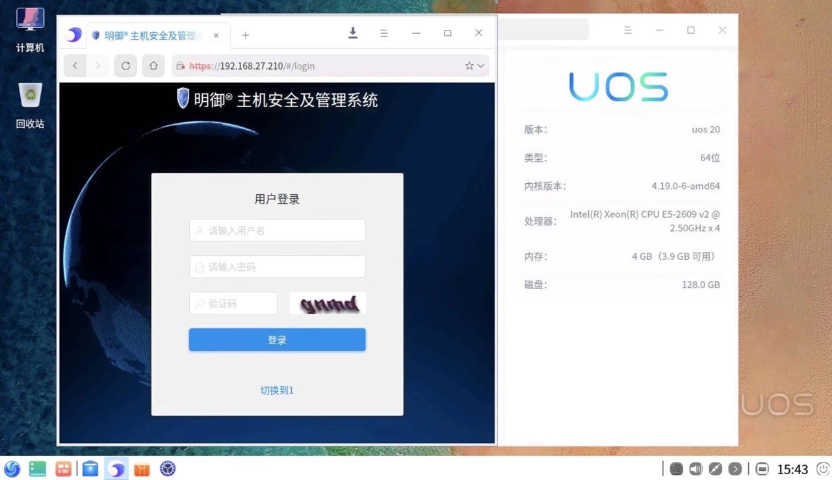Expand the bookmark dropdown arrow
Screen dimensions: 832x480
coord(481,66)
